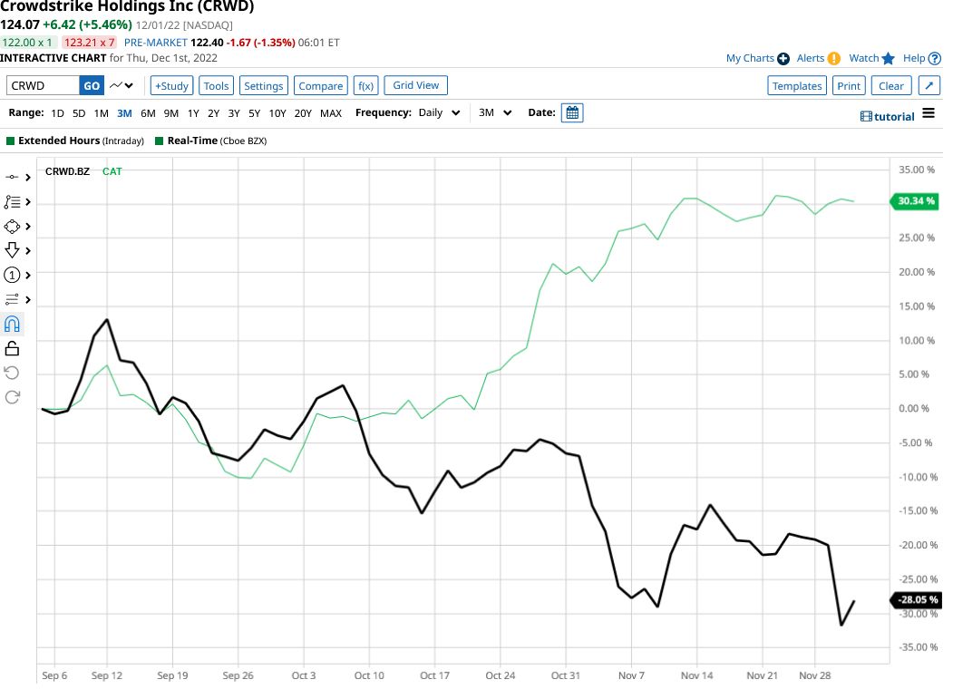Click the green 30.34 % value tag
The image size is (953, 699).
click(x=915, y=201)
